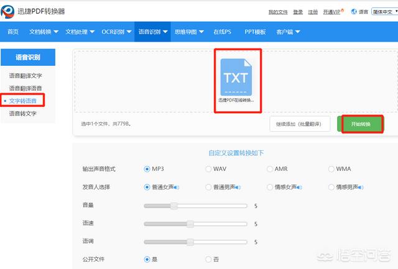Open 简体中文 language selector
398x269 pixels.
(385, 12)
